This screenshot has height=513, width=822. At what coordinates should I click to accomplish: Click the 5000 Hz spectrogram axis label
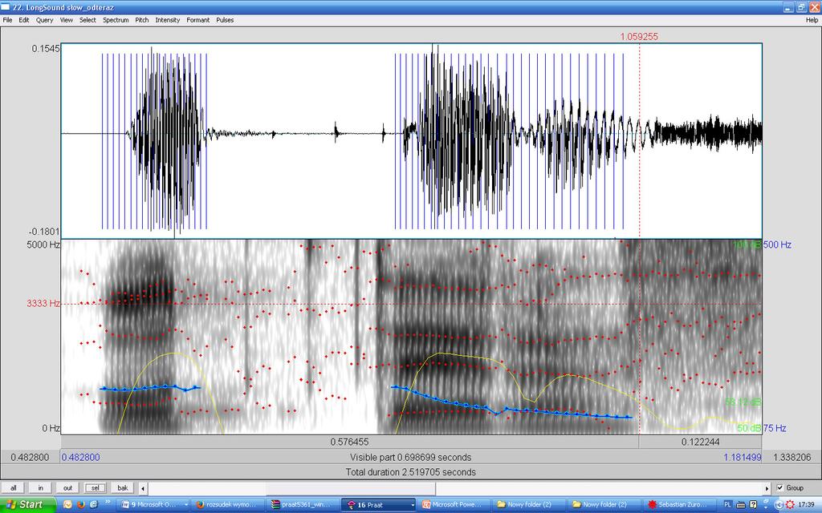[43, 244]
